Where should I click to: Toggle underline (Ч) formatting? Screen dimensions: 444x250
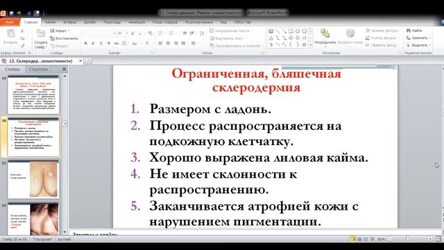[x=101, y=43]
